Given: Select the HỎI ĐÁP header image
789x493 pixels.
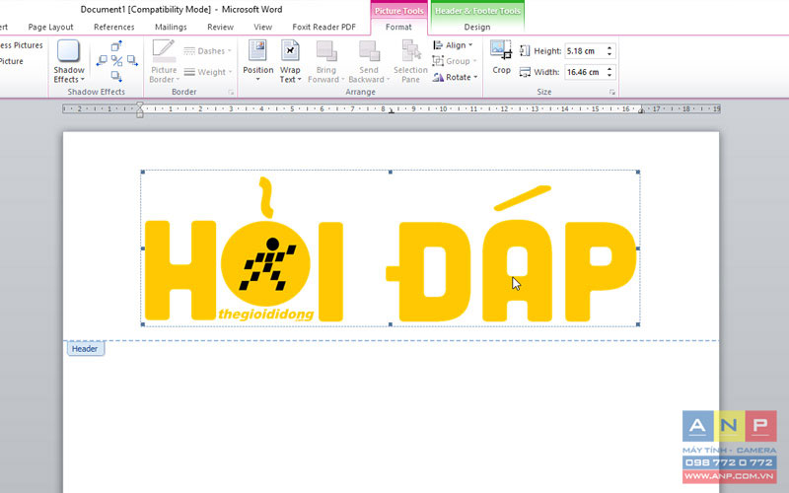Looking at the screenshot, I should [x=391, y=248].
